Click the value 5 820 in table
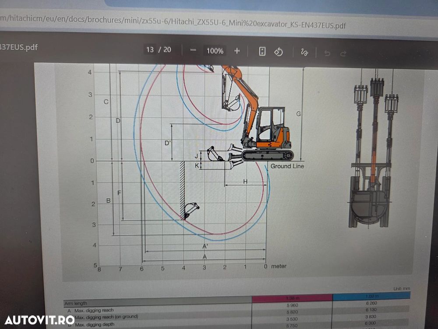Screen dimensions: 438x329 point(292,312)
